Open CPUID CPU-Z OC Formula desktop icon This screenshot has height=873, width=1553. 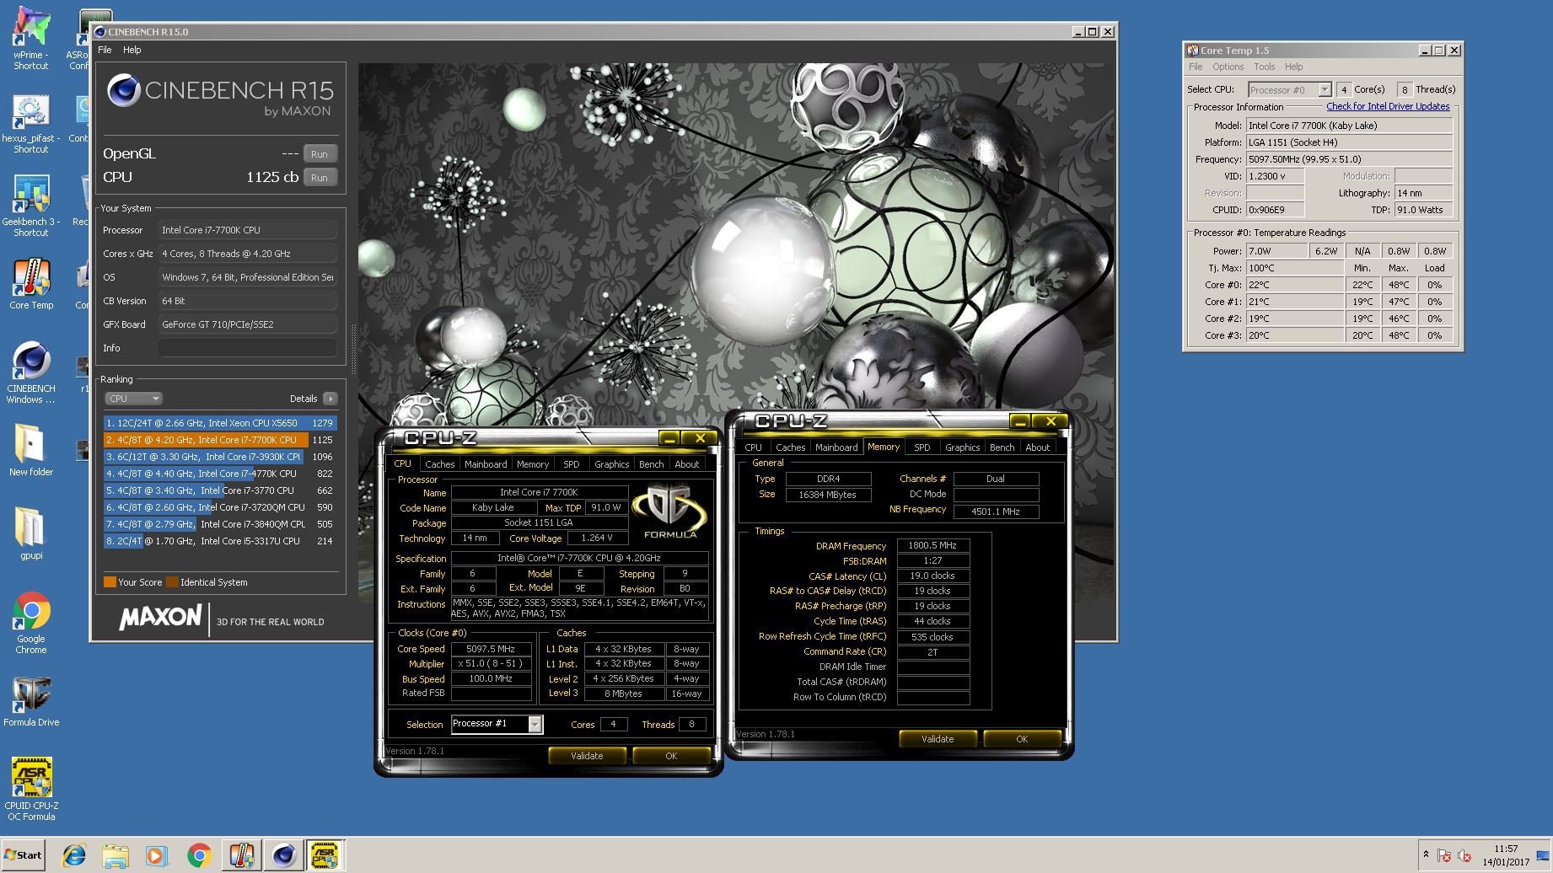[x=31, y=789]
